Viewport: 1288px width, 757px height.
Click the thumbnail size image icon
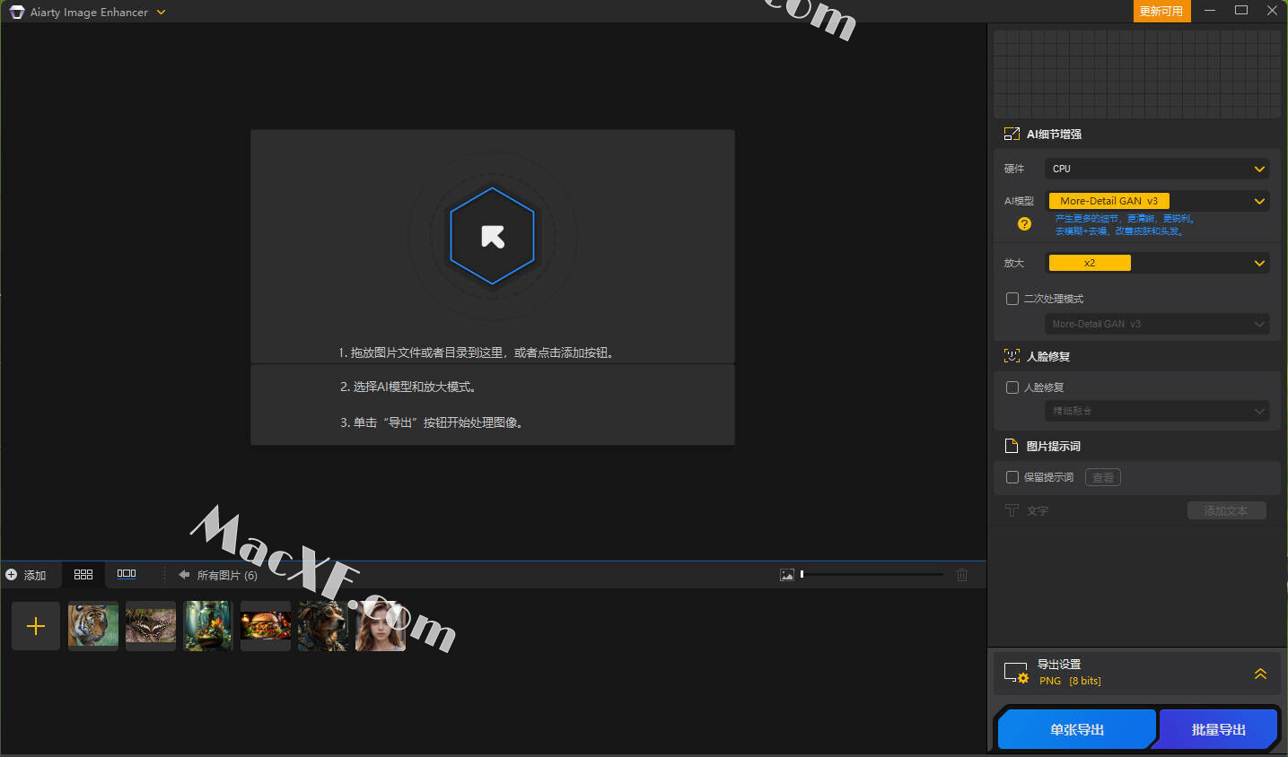787,575
